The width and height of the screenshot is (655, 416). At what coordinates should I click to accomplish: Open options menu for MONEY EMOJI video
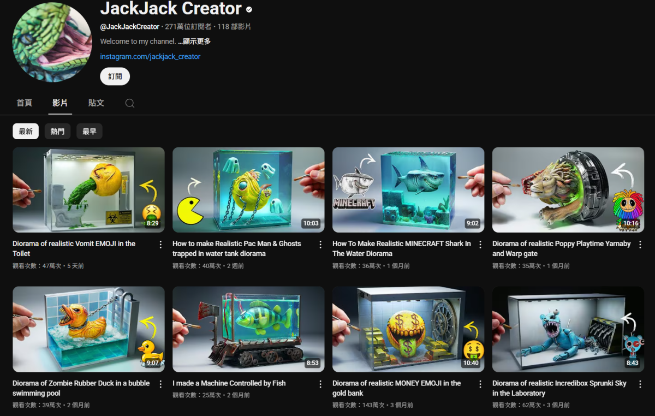(x=480, y=384)
